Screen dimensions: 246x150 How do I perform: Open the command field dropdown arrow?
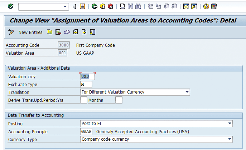point(65,7)
